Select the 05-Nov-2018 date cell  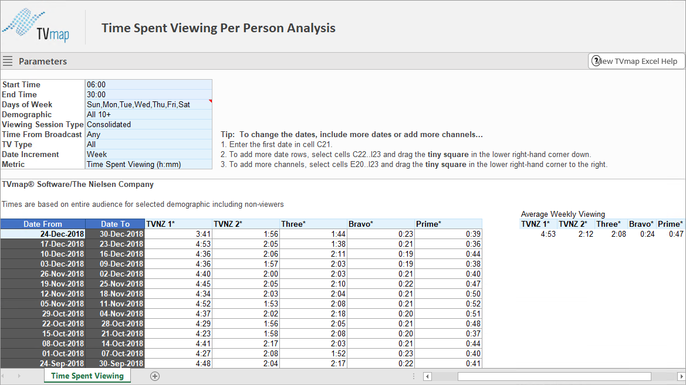click(x=43, y=304)
